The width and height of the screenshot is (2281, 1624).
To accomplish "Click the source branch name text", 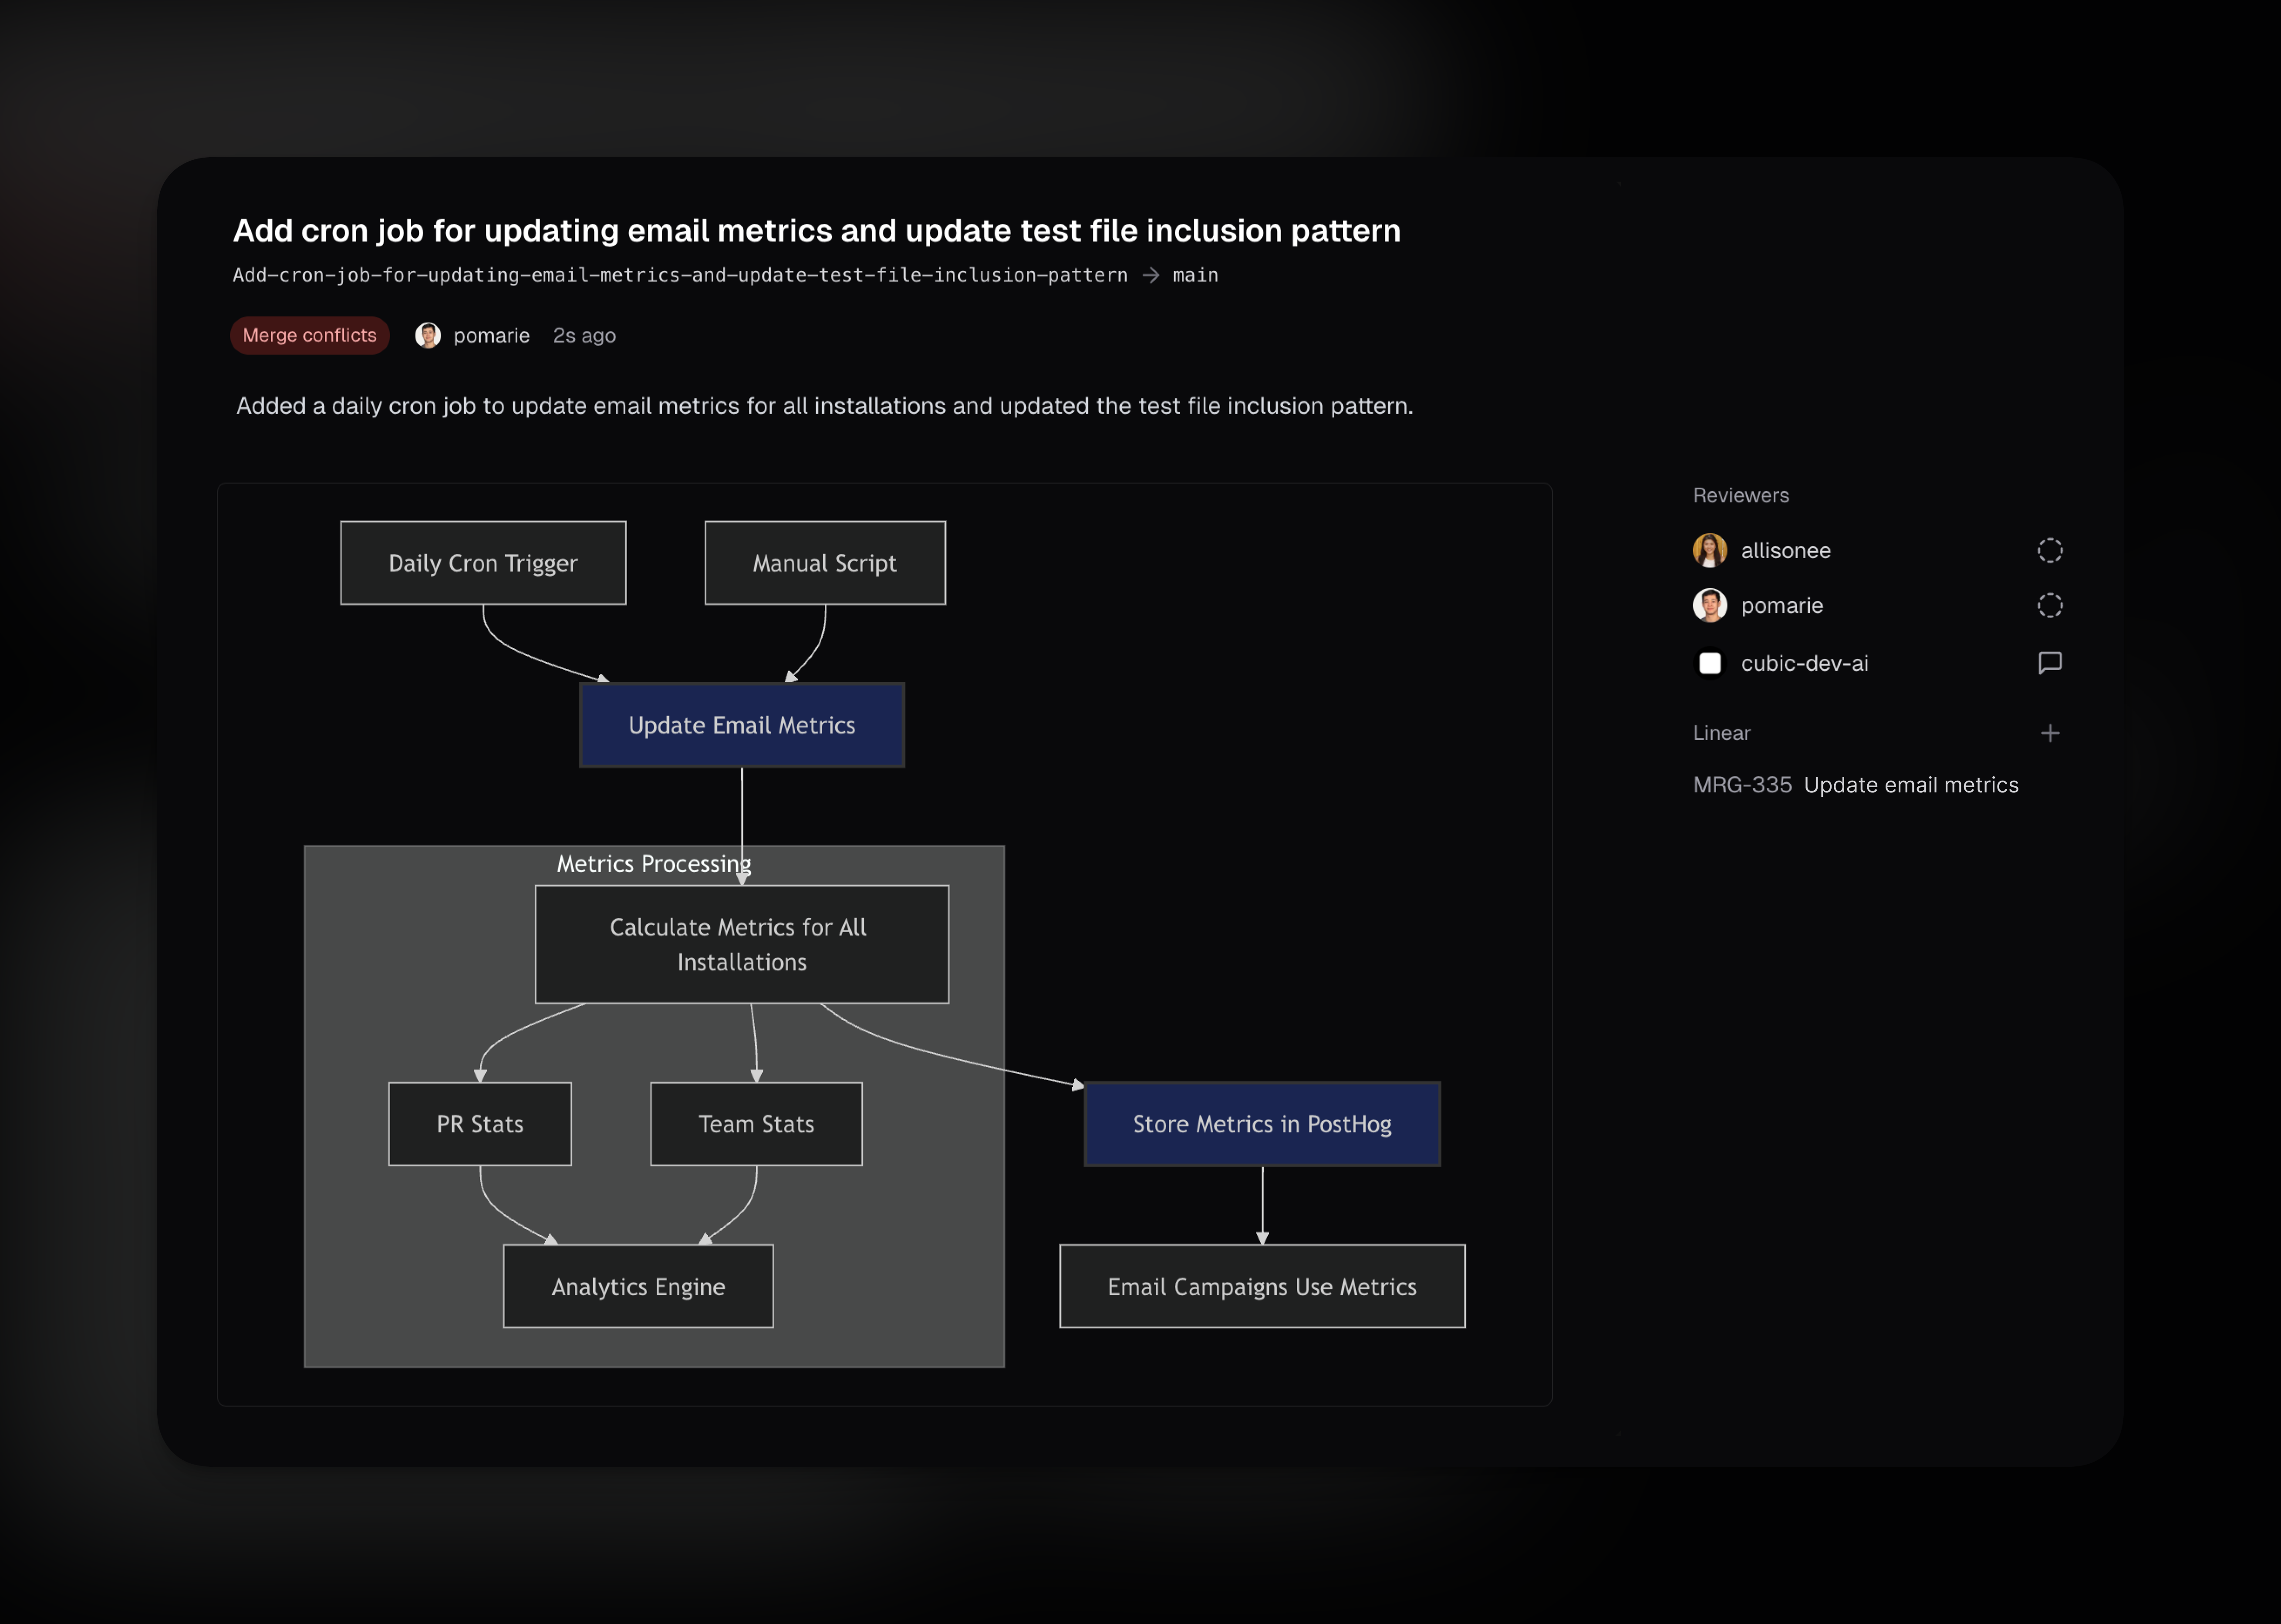I will [680, 275].
